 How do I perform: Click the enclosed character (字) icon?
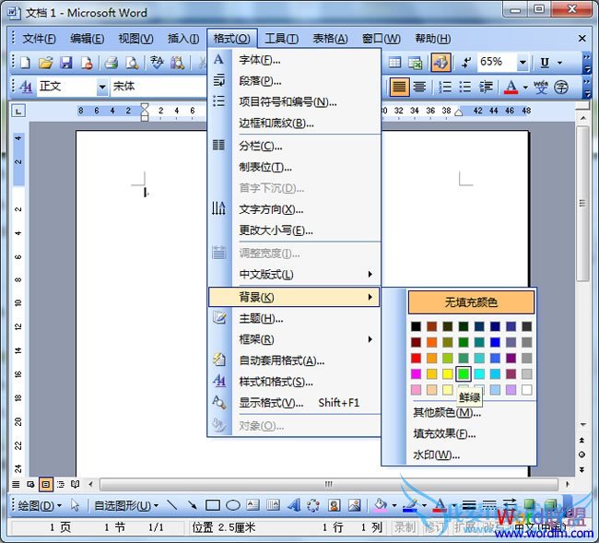pos(561,87)
